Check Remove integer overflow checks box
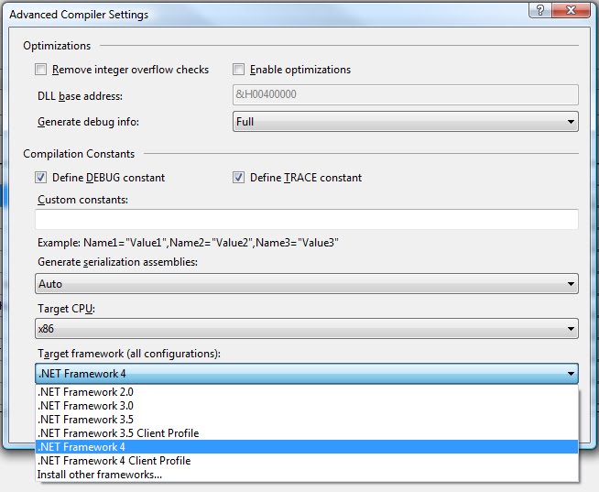Screen dimensions: 599x492 (41, 70)
